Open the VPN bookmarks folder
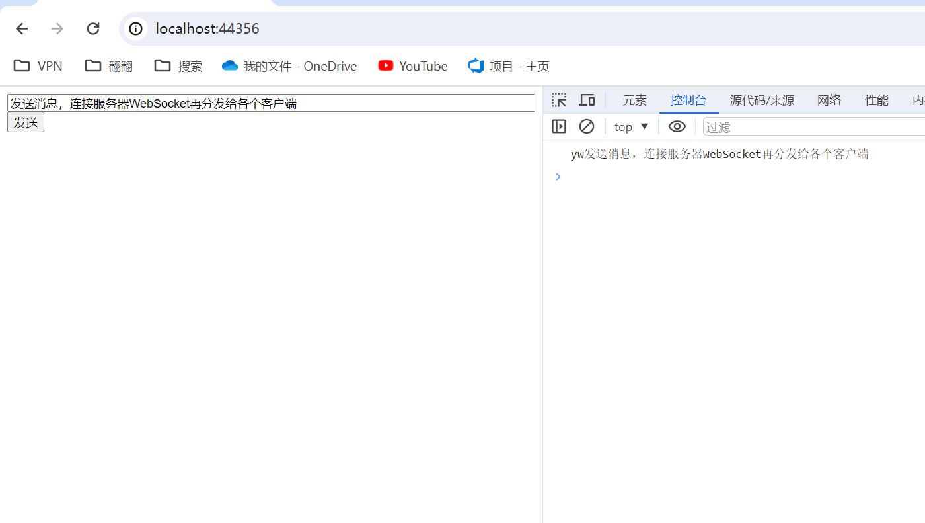The height and width of the screenshot is (523, 925). [38, 66]
